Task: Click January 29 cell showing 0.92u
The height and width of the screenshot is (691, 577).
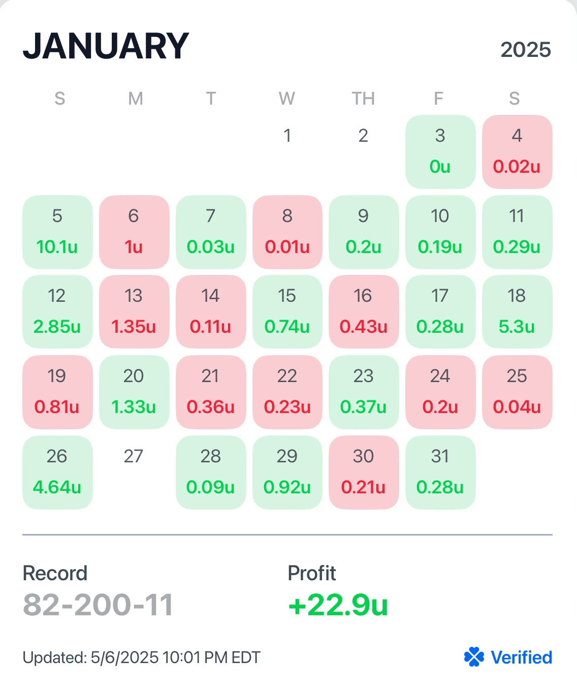Action: [287, 473]
